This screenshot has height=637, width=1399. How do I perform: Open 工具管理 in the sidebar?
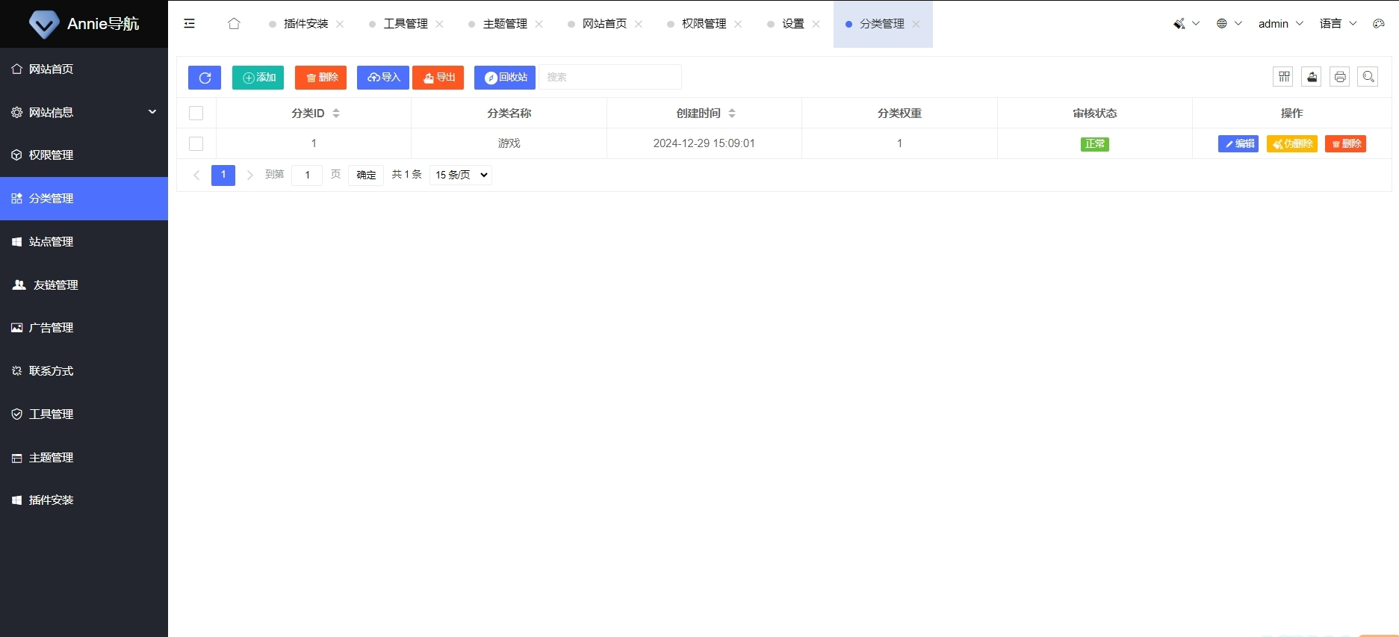click(84, 414)
